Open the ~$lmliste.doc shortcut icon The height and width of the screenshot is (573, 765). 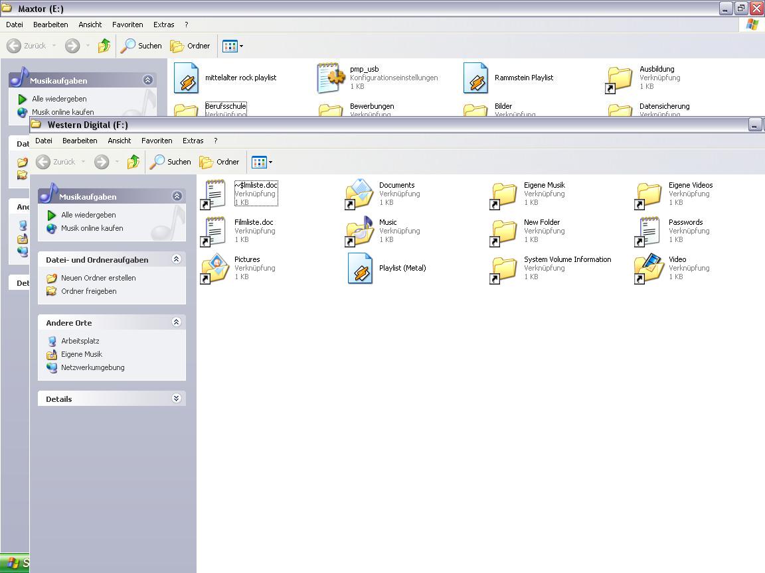coord(213,194)
